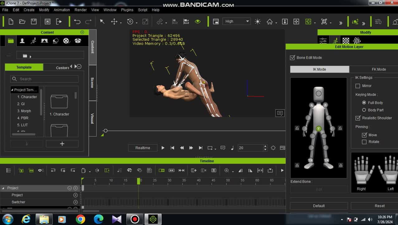This screenshot has width=398, height=225.
Task: Click the Realtime button
Action: tap(143, 148)
